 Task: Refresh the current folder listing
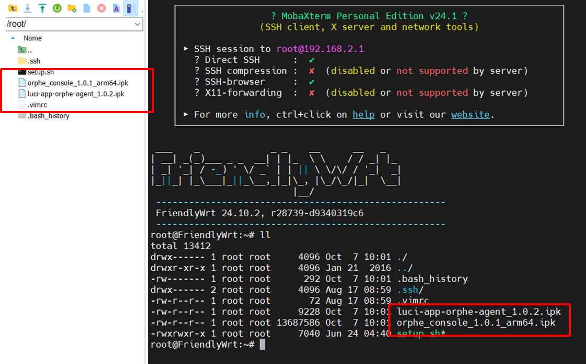click(57, 8)
